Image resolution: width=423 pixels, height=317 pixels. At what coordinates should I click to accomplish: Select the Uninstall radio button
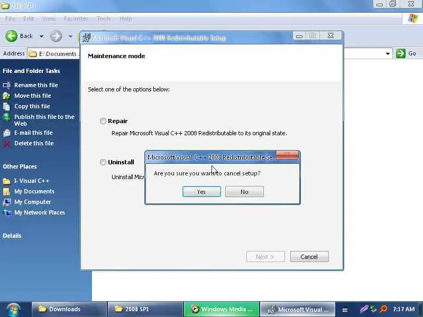tap(103, 162)
